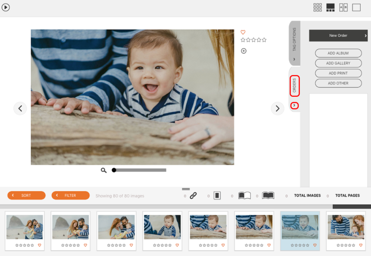Favorite the fourth thumbnail with its heart
The height and width of the screenshot is (256, 371).
click(177, 245)
